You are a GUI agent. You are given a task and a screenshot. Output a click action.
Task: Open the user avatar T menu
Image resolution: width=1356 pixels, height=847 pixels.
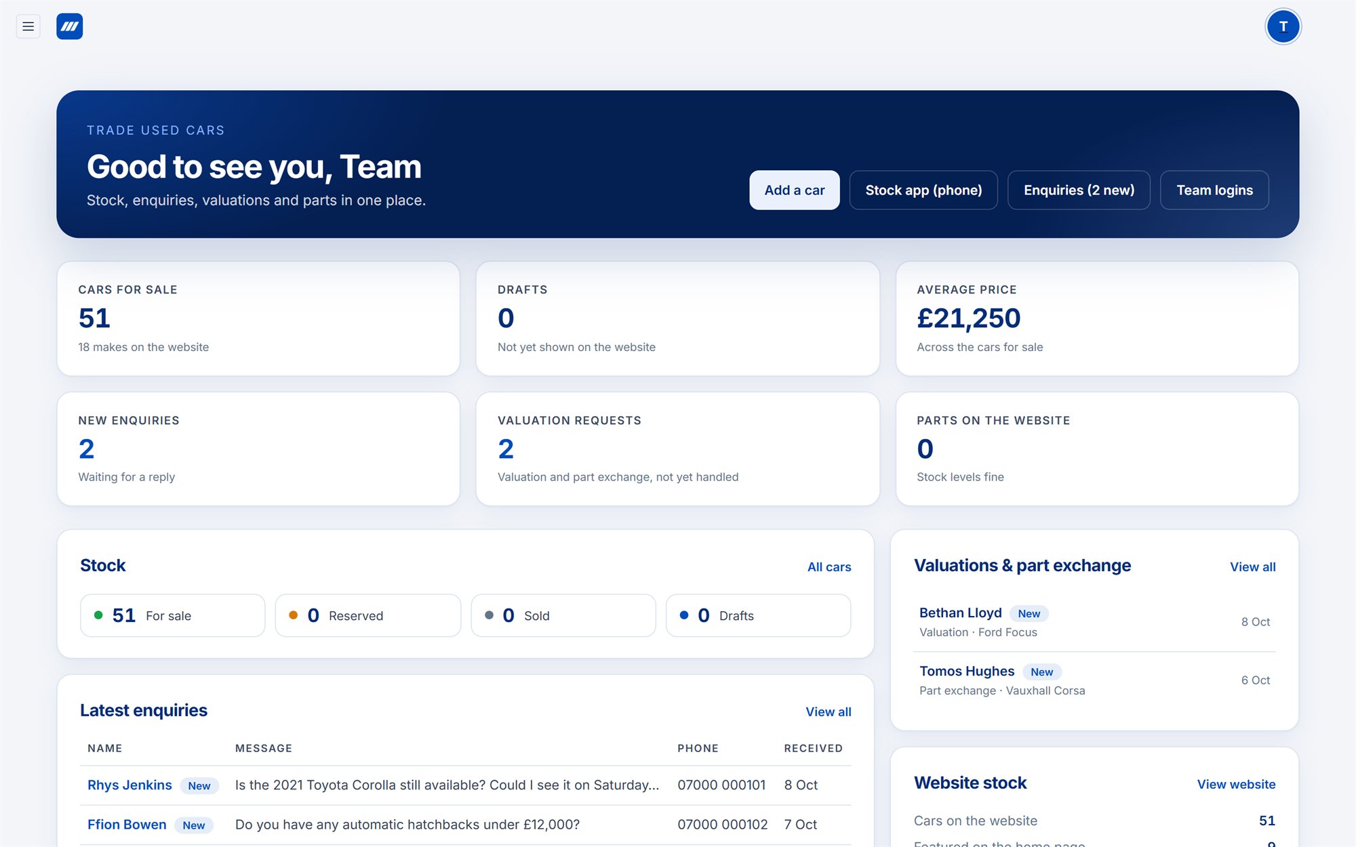tap(1283, 26)
